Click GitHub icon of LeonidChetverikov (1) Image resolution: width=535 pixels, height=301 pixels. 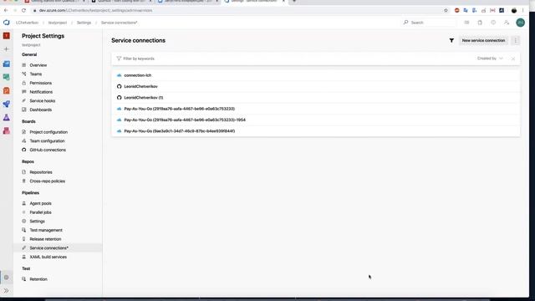tap(119, 98)
